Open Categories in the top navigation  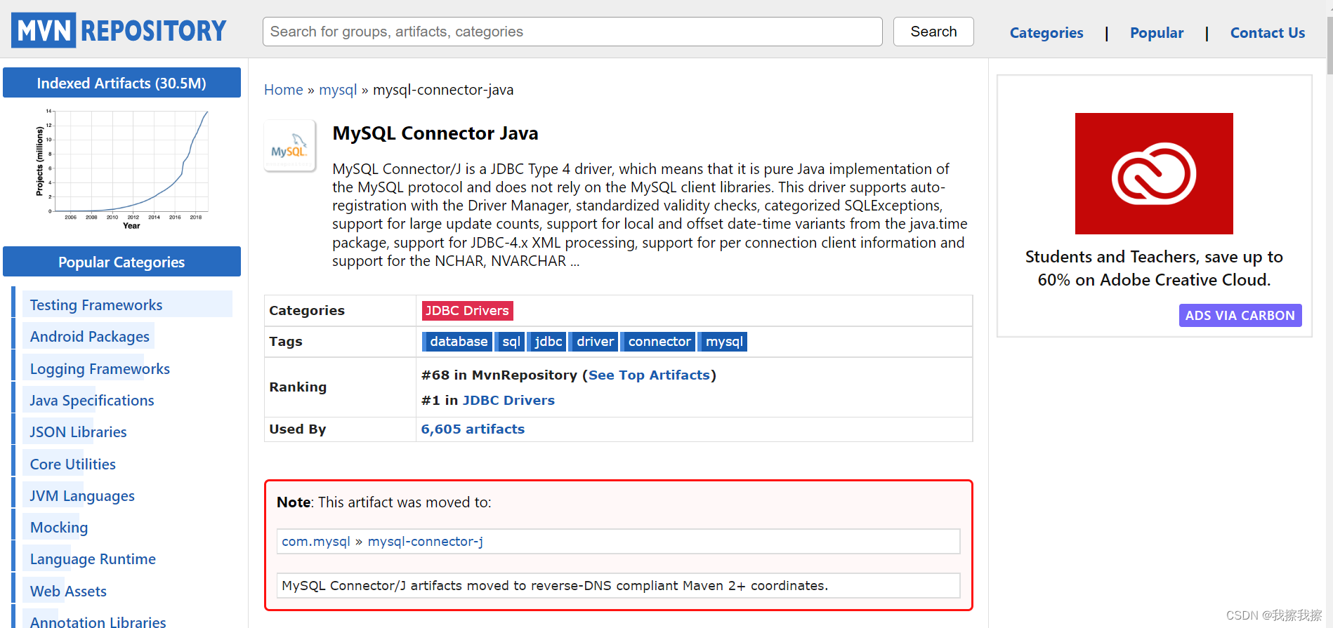[x=1046, y=33]
